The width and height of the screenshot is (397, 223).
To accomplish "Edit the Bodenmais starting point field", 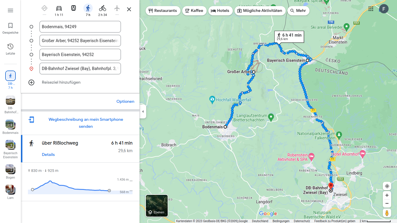I will [x=80, y=27].
